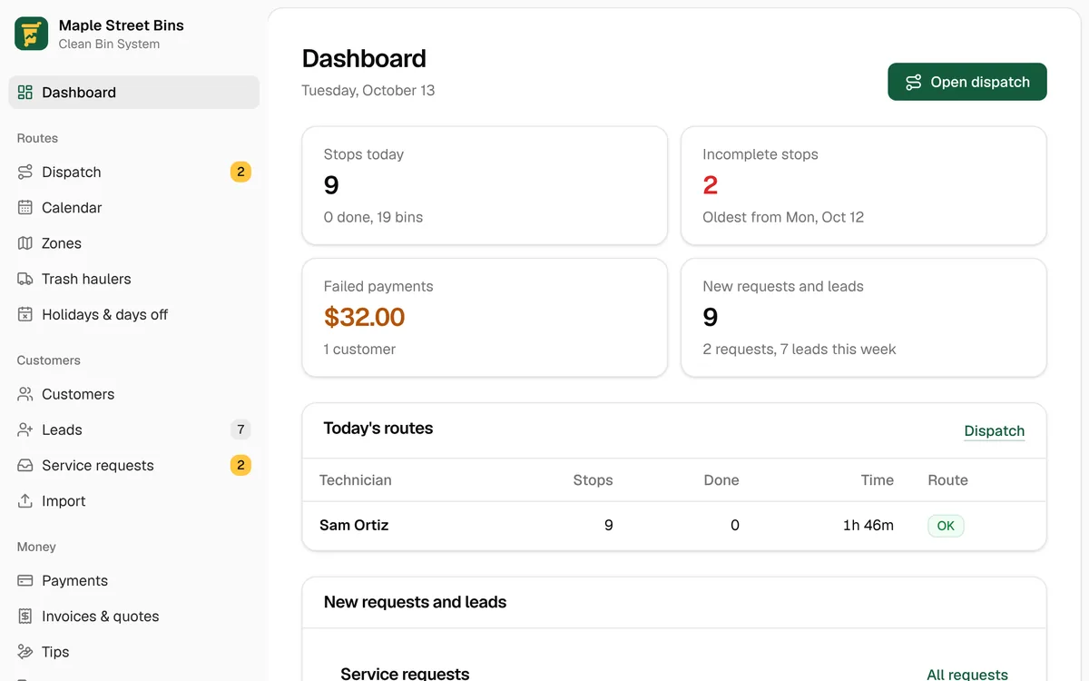Viewport: 1089px width, 681px height.
Task: Click the Tuesday, October 13 date
Action: pos(368,91)
